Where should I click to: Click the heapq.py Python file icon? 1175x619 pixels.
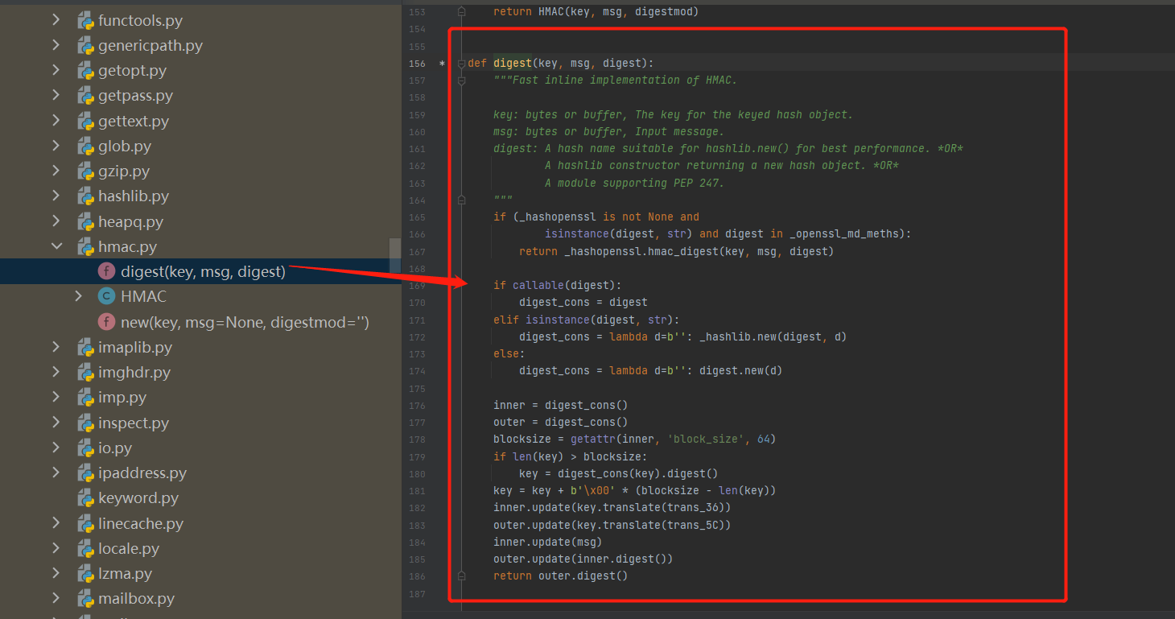point(85,221)
